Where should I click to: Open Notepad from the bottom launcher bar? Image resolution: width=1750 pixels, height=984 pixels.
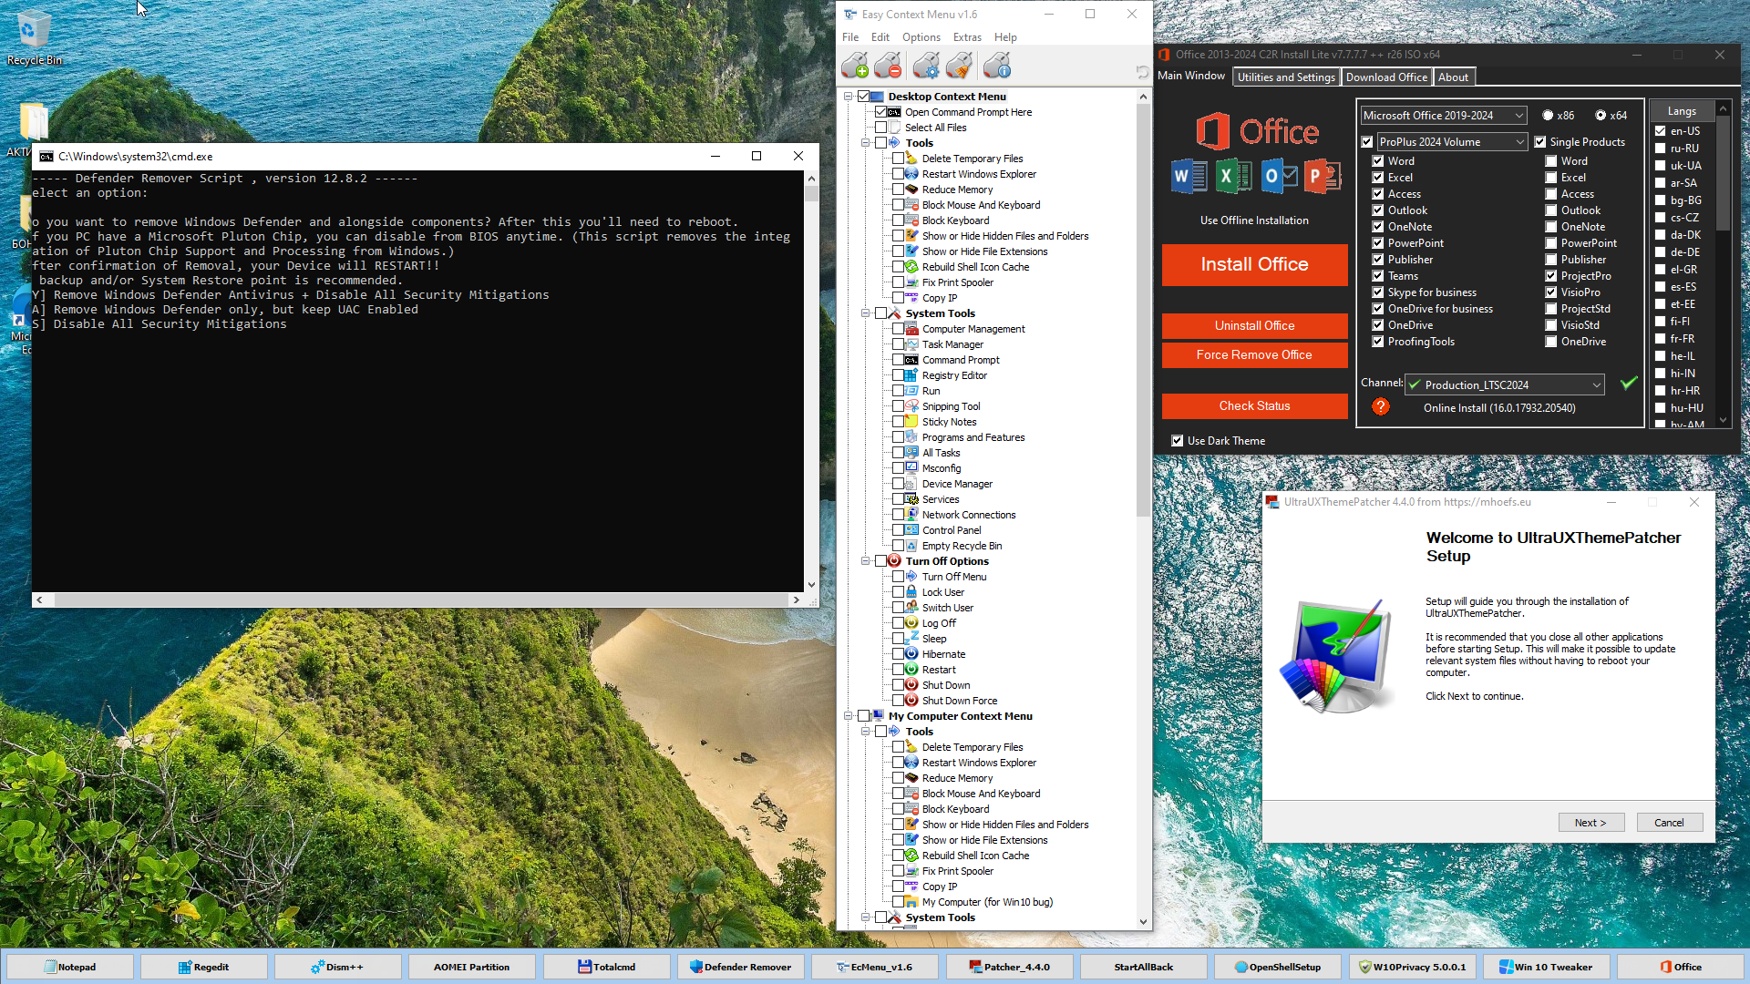pyautogui.click(x=69, y=967)
